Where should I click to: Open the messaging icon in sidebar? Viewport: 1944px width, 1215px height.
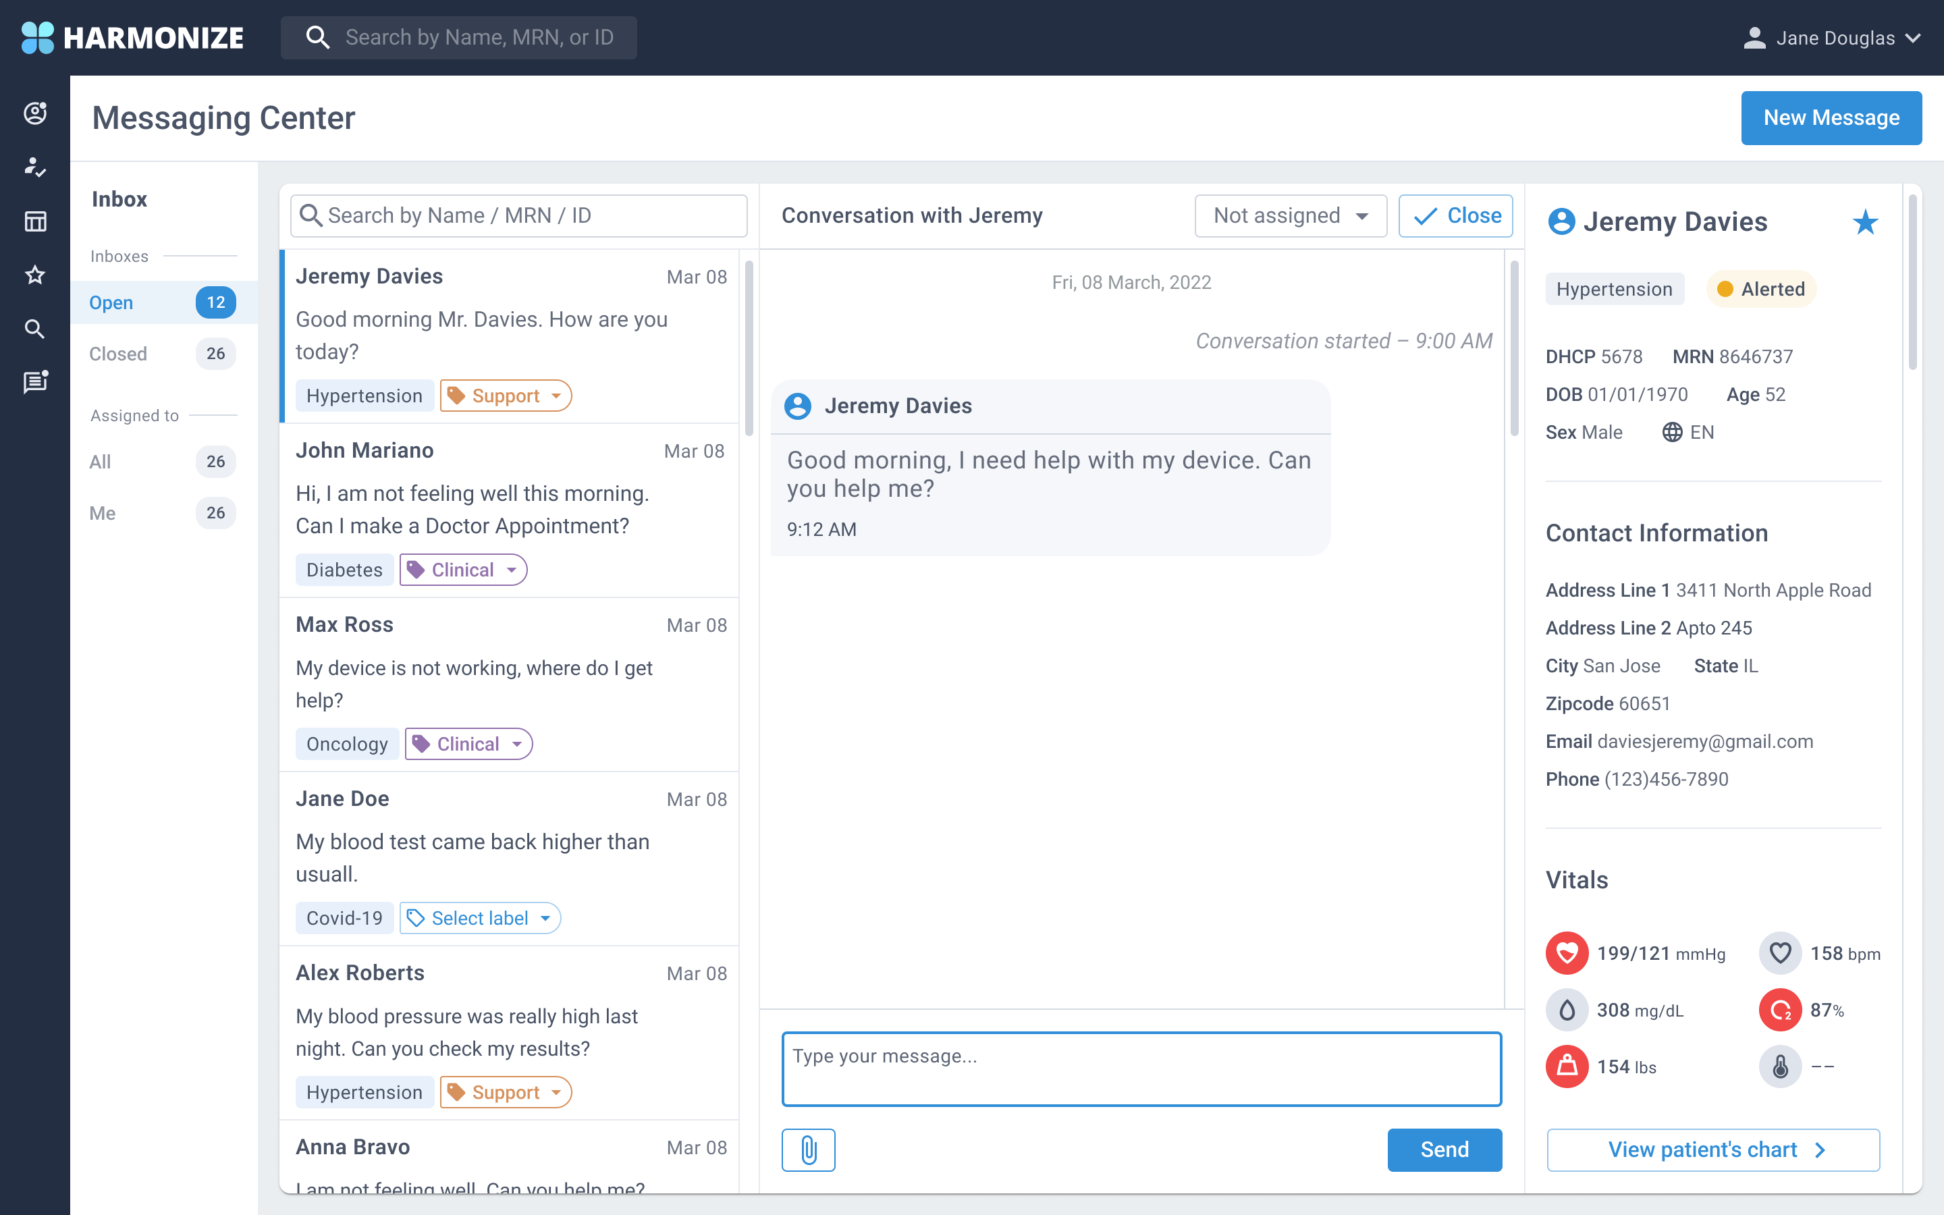pos(34,381)
